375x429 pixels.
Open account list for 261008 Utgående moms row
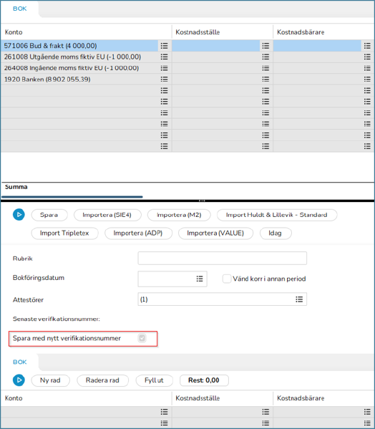(164, 57)
